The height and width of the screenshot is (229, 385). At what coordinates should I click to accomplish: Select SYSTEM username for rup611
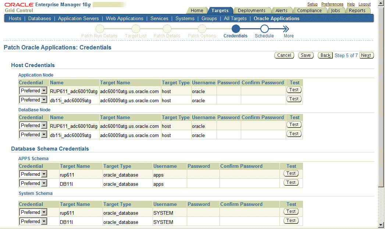pos(163,213)
